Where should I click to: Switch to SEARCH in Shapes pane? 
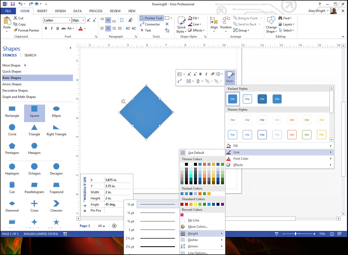coord(30,55)
